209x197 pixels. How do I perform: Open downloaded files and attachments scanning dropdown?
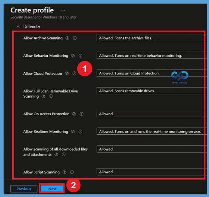152,149
